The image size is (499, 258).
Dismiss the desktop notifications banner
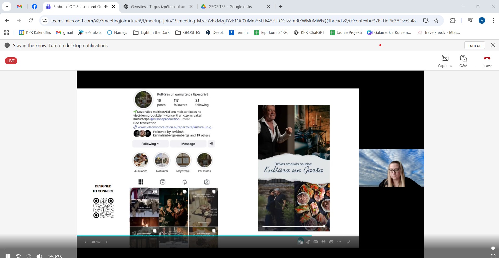493,45
